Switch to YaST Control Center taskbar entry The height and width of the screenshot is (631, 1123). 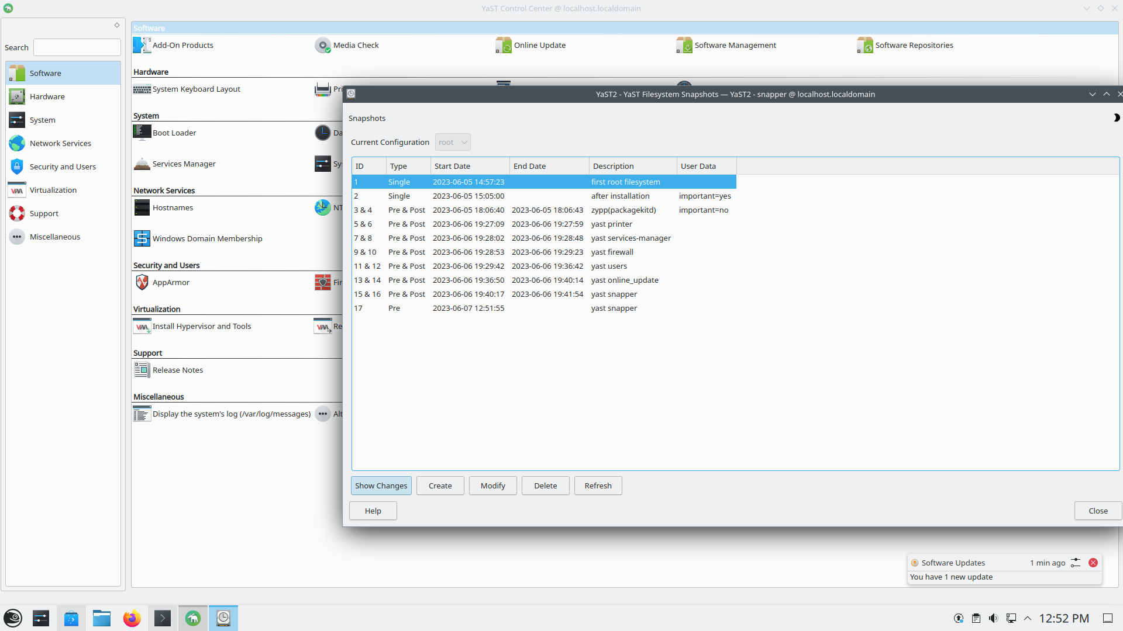pos(193,618)
